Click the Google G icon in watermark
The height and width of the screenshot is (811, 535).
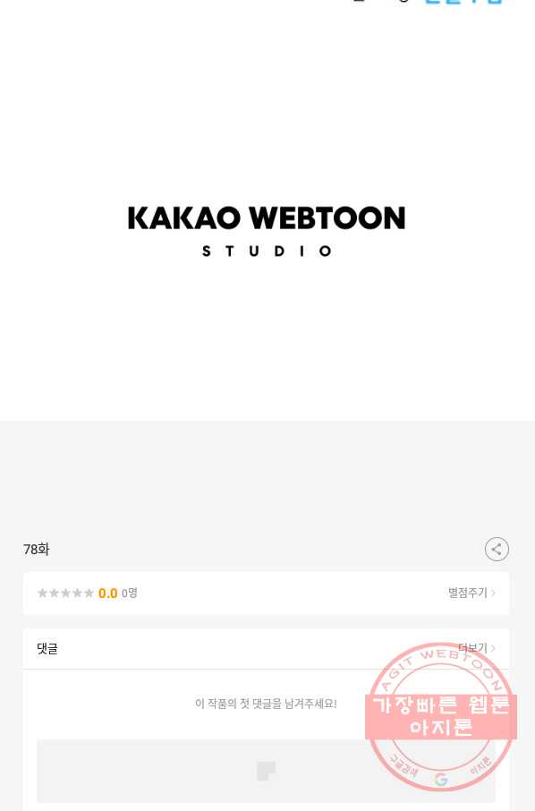(441, 779)
